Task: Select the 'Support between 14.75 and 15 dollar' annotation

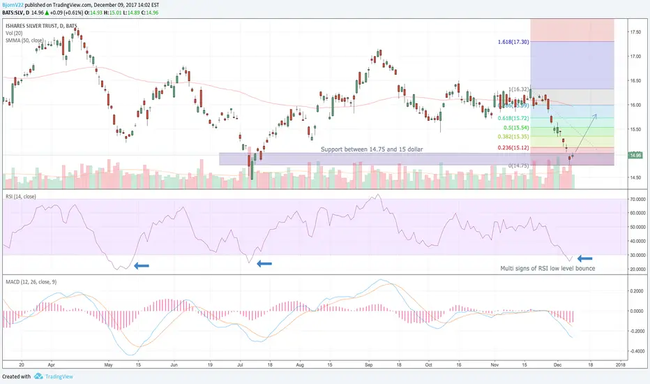Action: tap(372, 149)
